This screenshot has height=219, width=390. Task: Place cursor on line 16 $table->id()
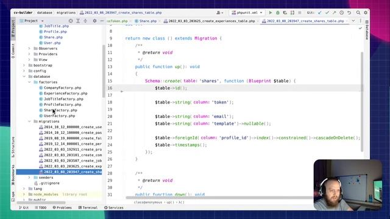pos(171,88)
